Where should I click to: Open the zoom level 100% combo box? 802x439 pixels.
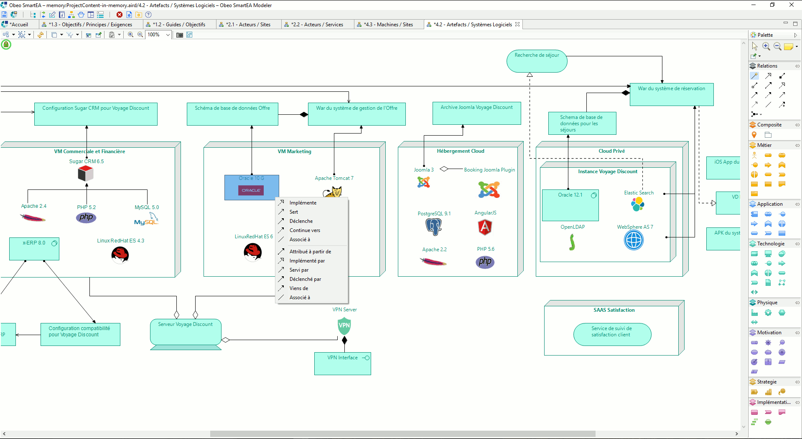(159, 35)
